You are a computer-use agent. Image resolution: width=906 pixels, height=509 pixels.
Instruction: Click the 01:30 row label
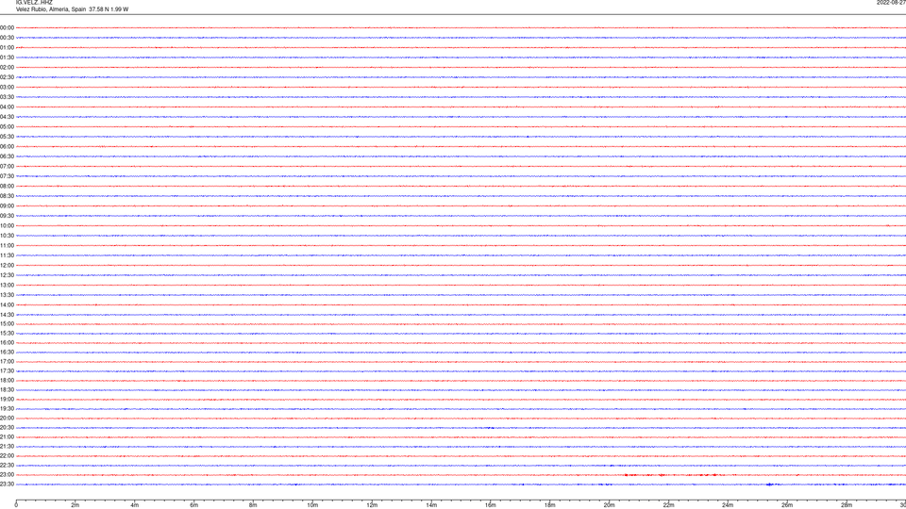(x=7, y=57)
